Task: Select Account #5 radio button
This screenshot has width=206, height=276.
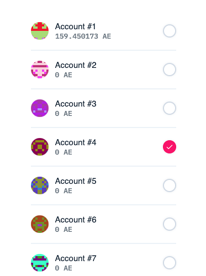Action: coord(170,185)
